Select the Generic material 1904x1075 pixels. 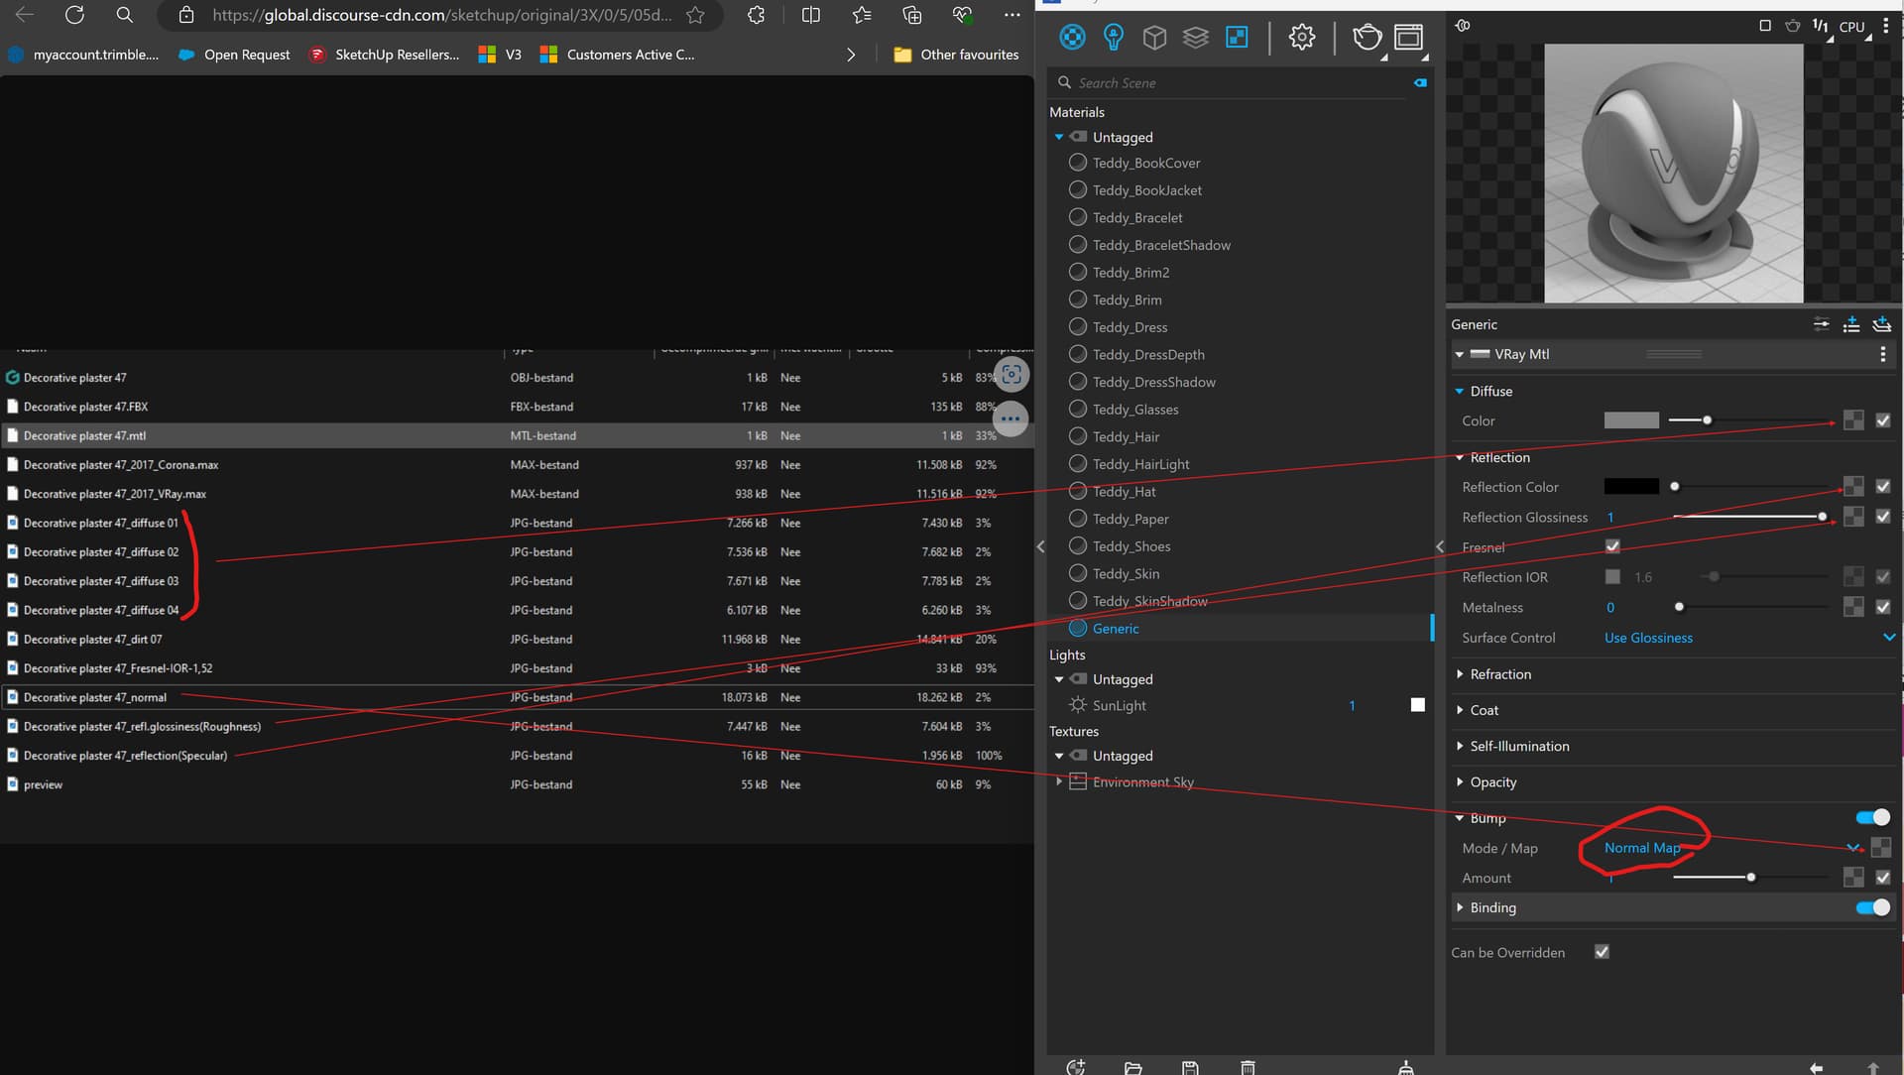[1116, 629]
